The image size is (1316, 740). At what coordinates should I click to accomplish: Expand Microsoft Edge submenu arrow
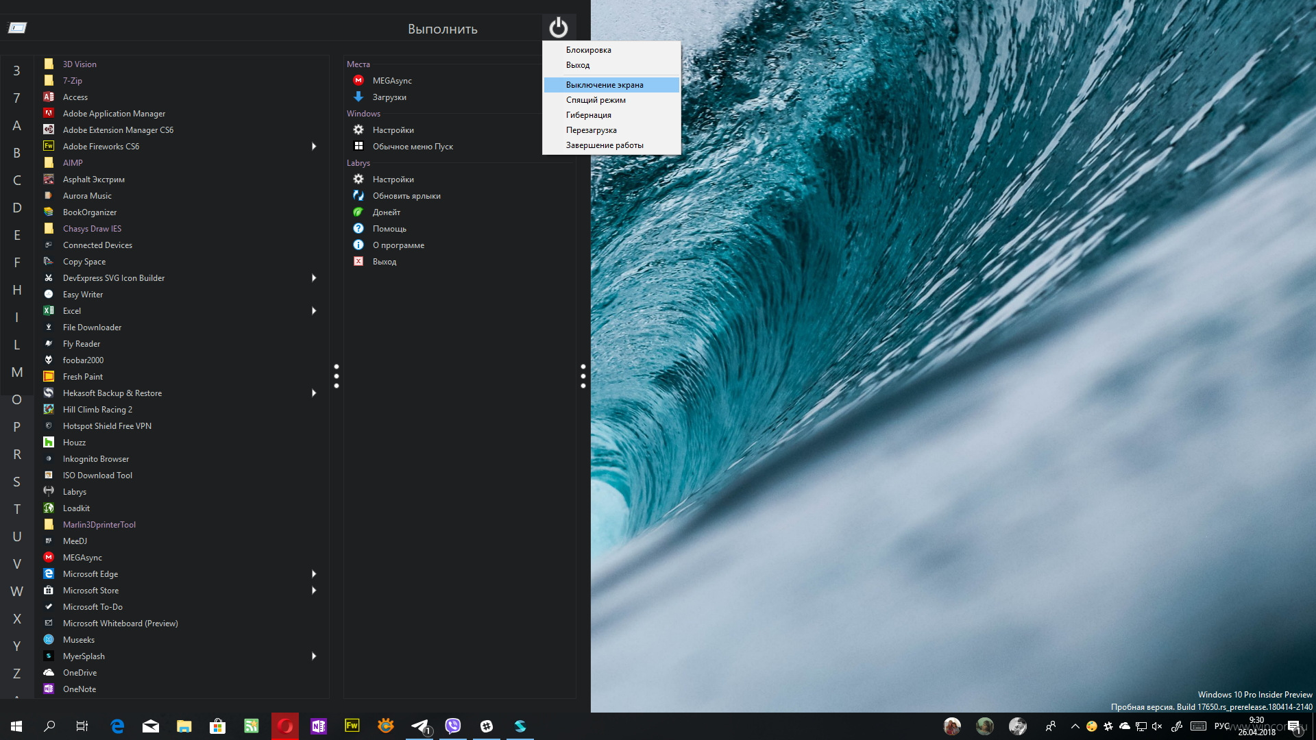coord(314,574)
